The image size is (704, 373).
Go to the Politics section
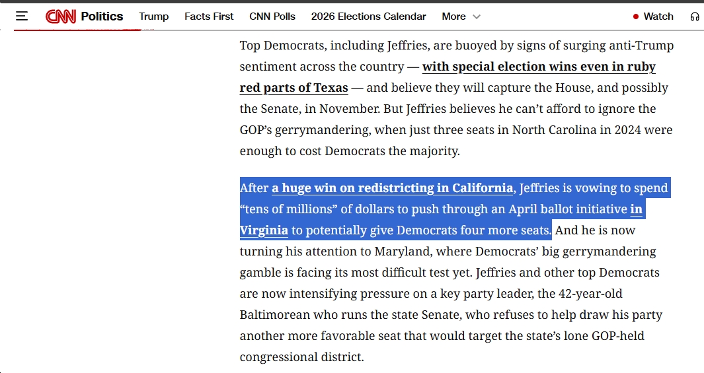102,17
